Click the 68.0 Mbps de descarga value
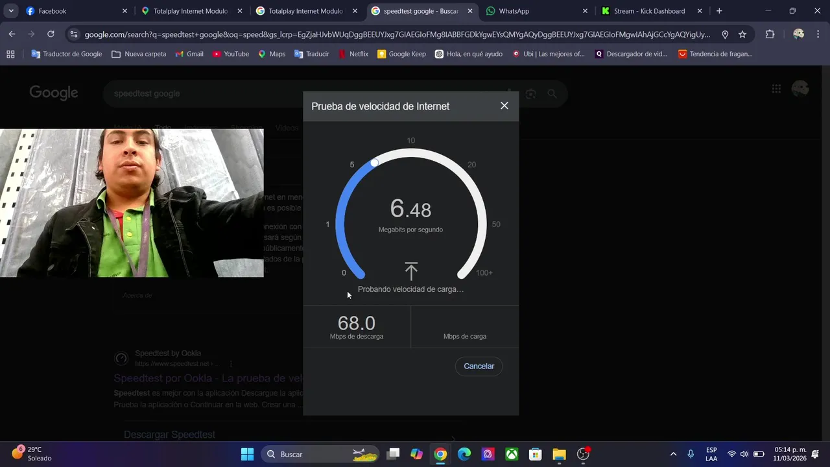This screenshot has width=830, height=467. click(x=357, y=323)
